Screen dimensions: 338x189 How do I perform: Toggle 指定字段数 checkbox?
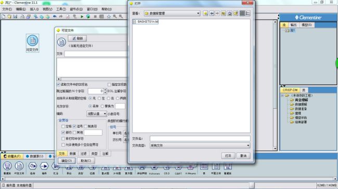pyautogui.click(x=109, y=84)
